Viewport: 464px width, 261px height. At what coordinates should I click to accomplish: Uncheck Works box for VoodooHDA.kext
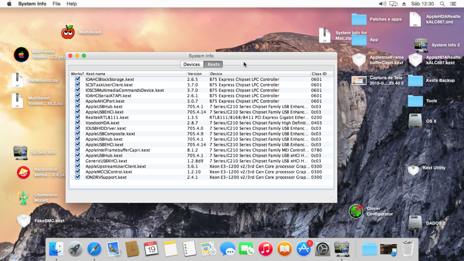77,123
